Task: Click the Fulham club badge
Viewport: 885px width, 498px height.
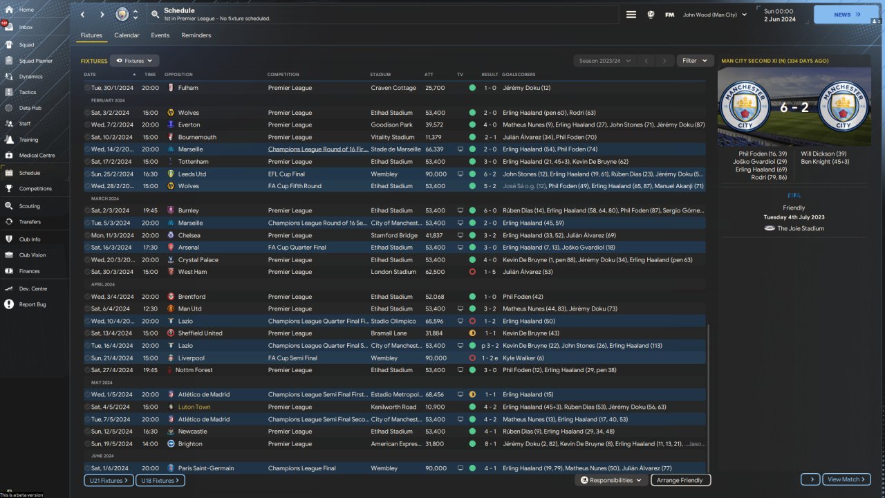Action: click(171, 88)
